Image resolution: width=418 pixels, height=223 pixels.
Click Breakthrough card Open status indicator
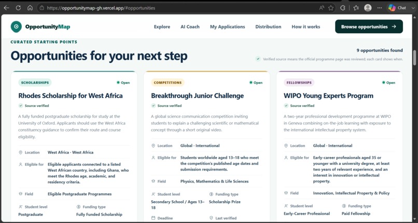coord(256,82)
